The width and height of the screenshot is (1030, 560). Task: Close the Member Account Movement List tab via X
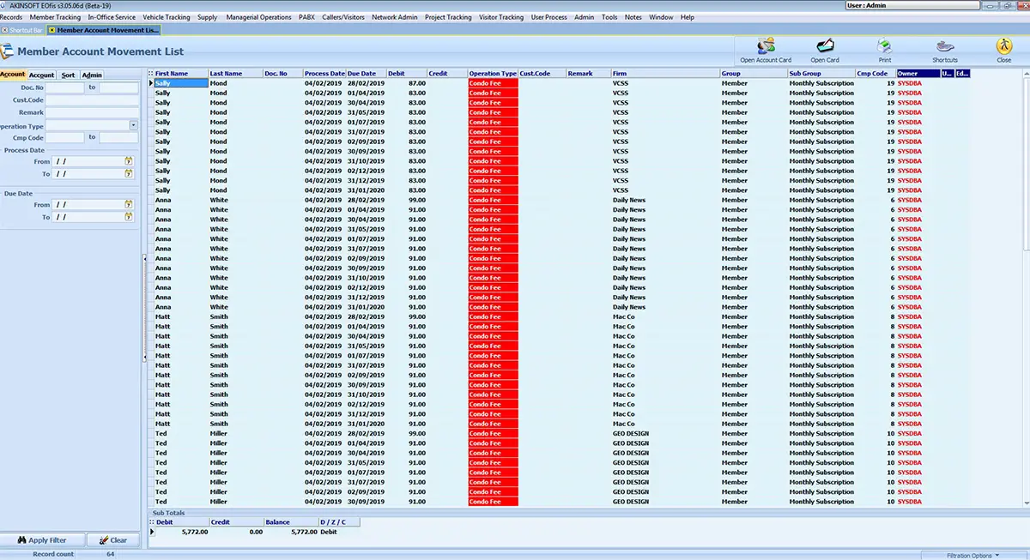pos(52,30)
